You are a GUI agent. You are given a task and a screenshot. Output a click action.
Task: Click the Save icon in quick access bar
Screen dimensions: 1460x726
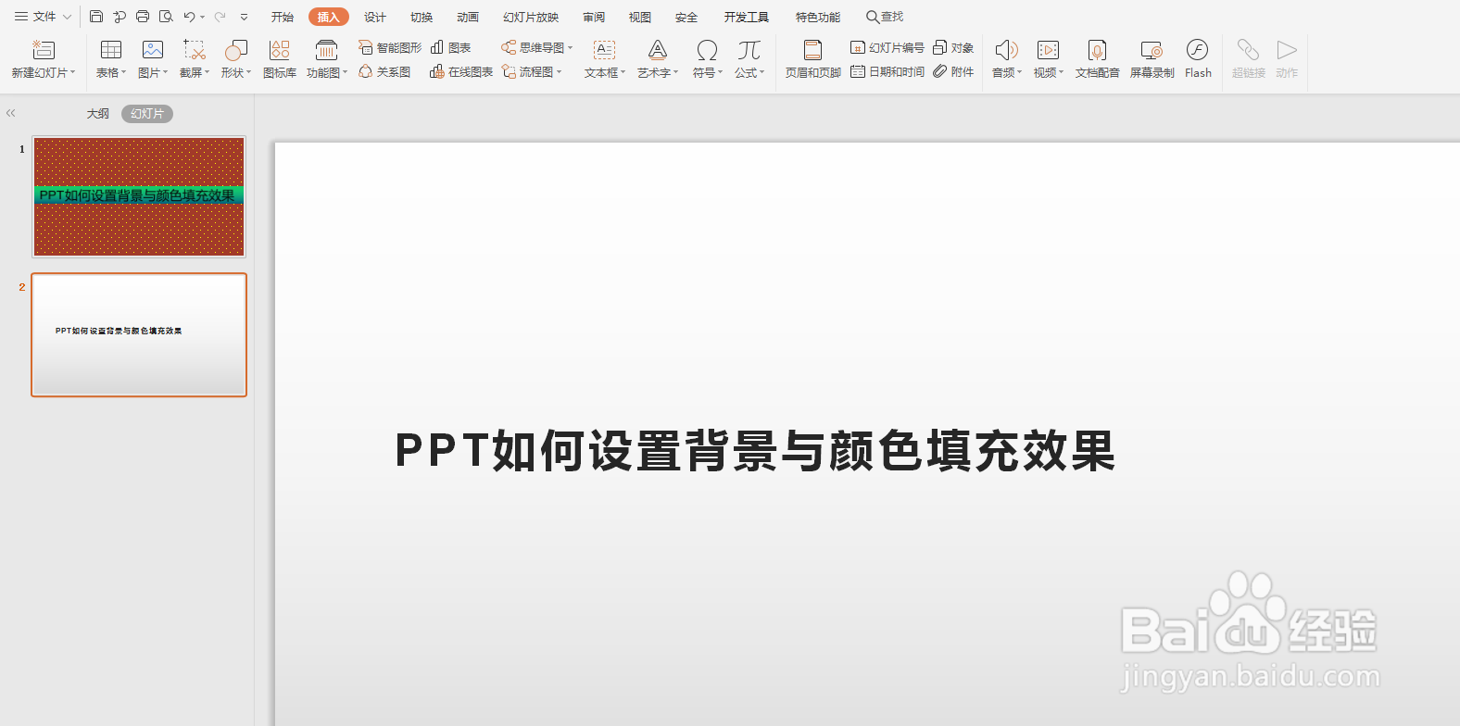pos(96,17)
